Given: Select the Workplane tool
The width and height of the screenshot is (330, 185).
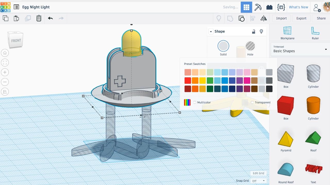Looking at the screenshot, I should 287,33.
